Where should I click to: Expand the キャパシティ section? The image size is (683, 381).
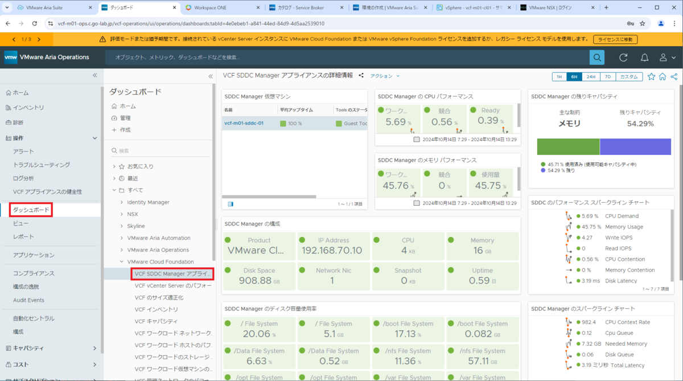pos(94,348)
